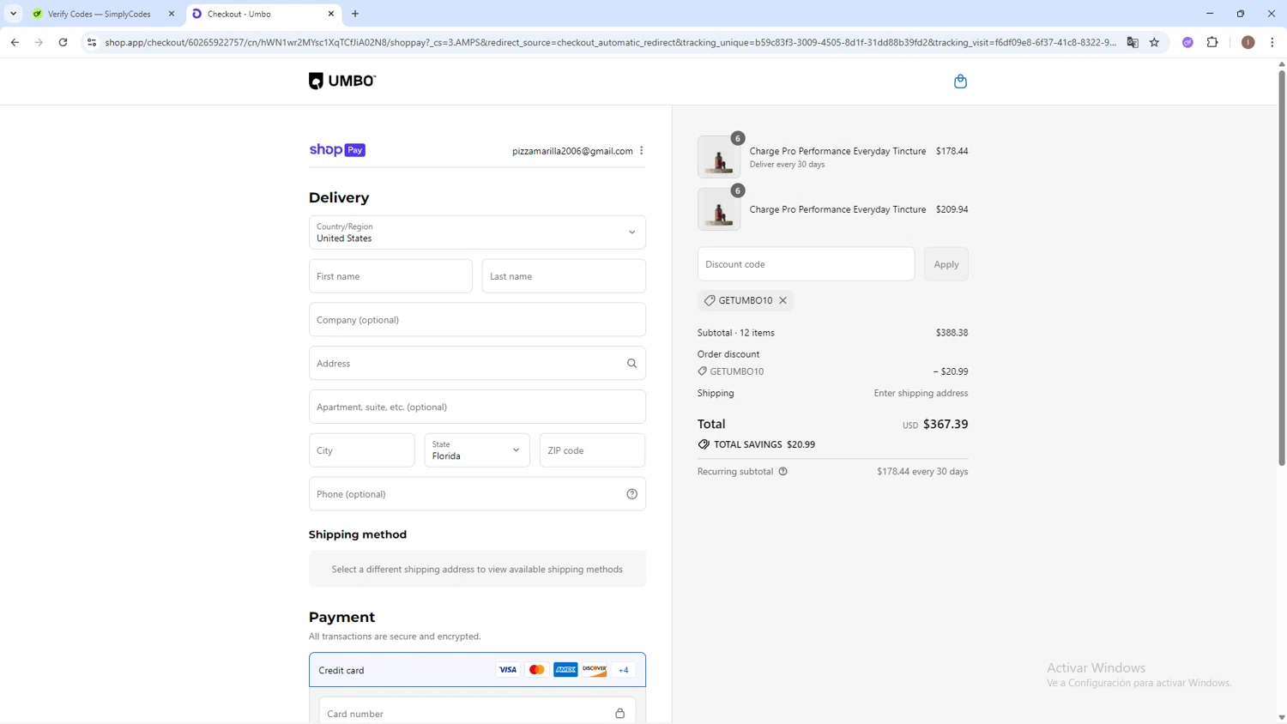Screen dimensions: 1287x724
Task: Open Country/Region dropdown
Action: click(477, 232)
